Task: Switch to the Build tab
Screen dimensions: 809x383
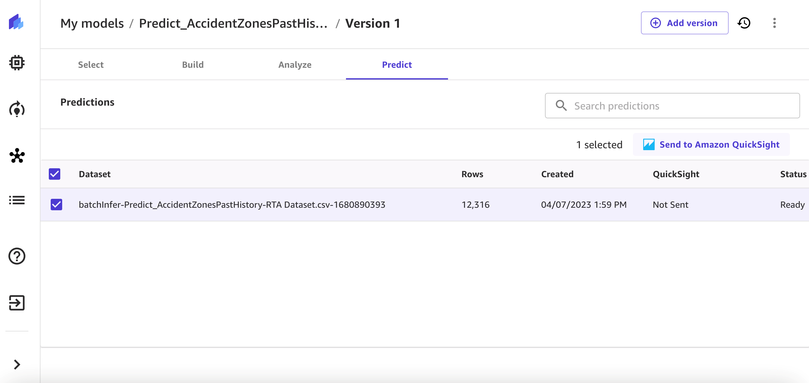Action: [193, 65]
